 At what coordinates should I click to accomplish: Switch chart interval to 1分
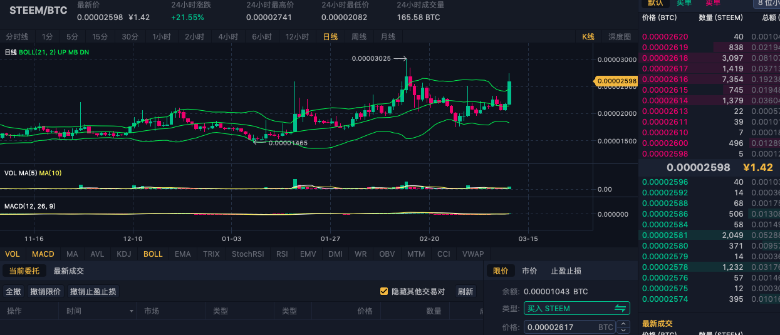pos(48,37)
